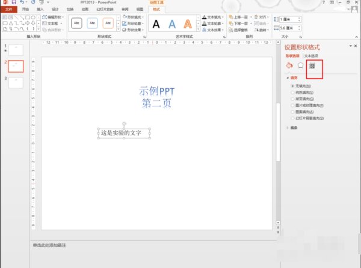Expand the WordArt styles gallery more arrow
Screen dimensions: 361x268
(198, 29)
